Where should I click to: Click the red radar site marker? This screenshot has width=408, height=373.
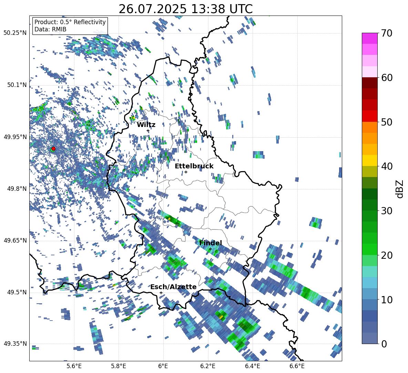53,149
